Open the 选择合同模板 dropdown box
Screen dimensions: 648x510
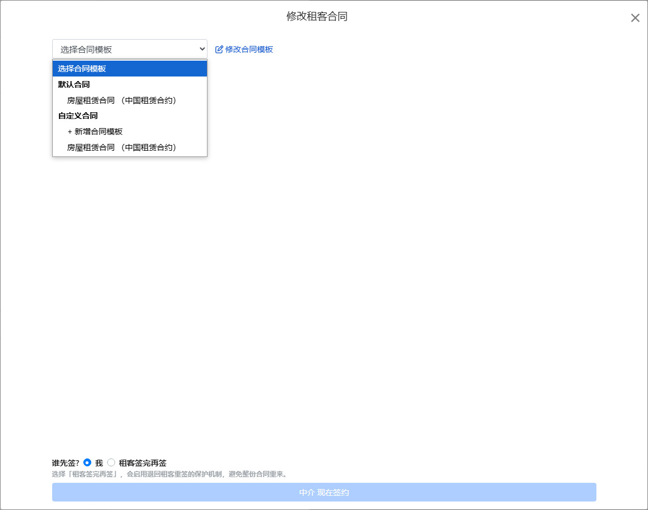click(x=130, y=49)
